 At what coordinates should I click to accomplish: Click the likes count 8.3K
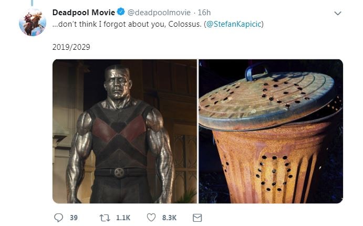tap(169, 218)
